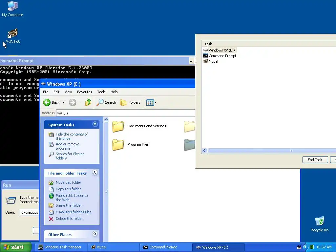Click the E:\ address bar field

point(126,113)
